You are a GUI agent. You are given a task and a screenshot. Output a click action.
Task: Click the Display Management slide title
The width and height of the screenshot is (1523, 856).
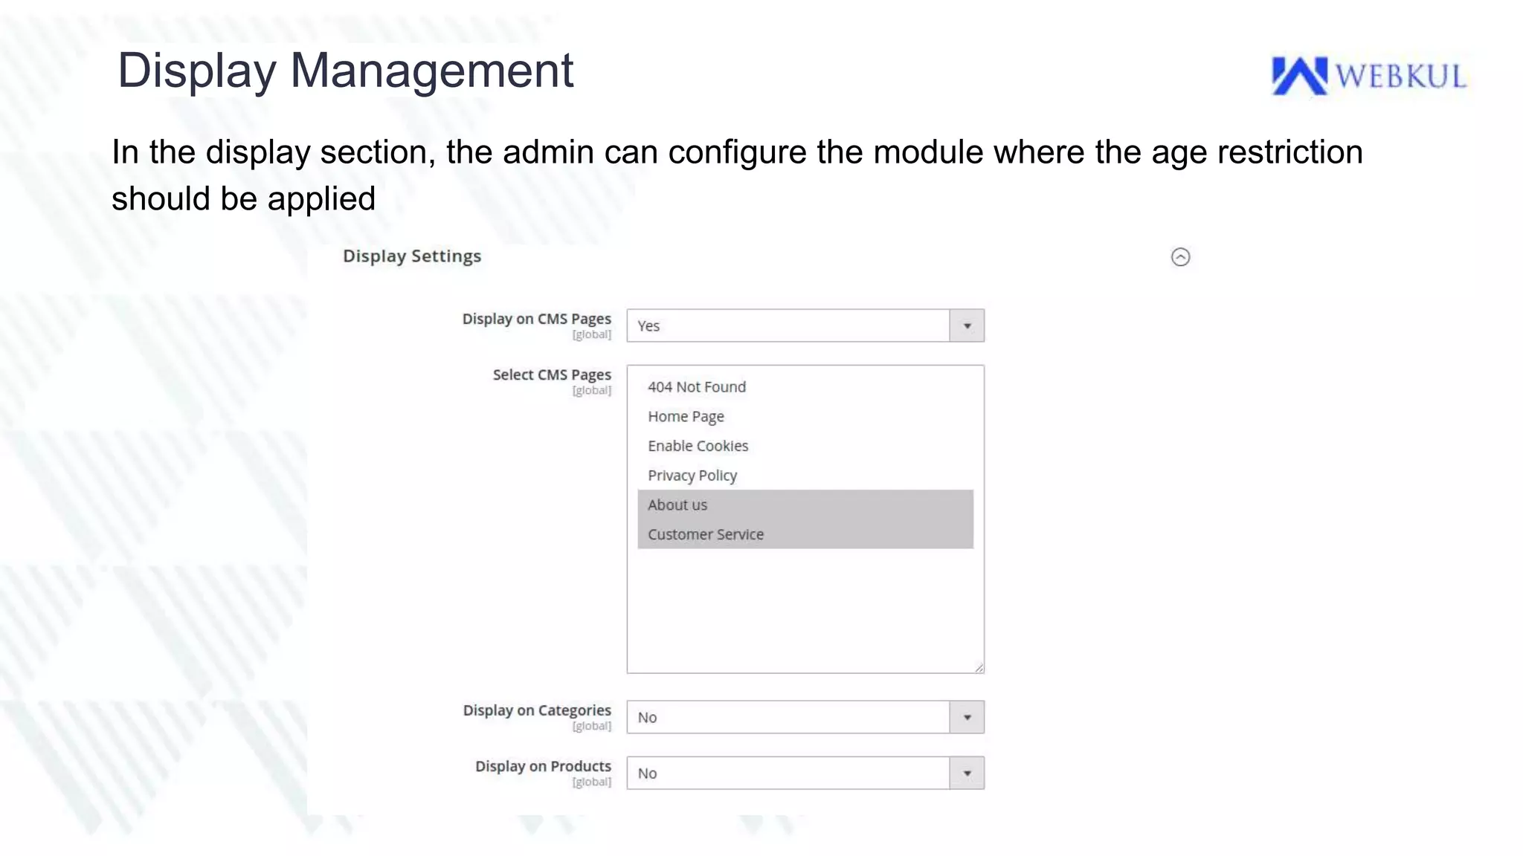coord(346,71)
